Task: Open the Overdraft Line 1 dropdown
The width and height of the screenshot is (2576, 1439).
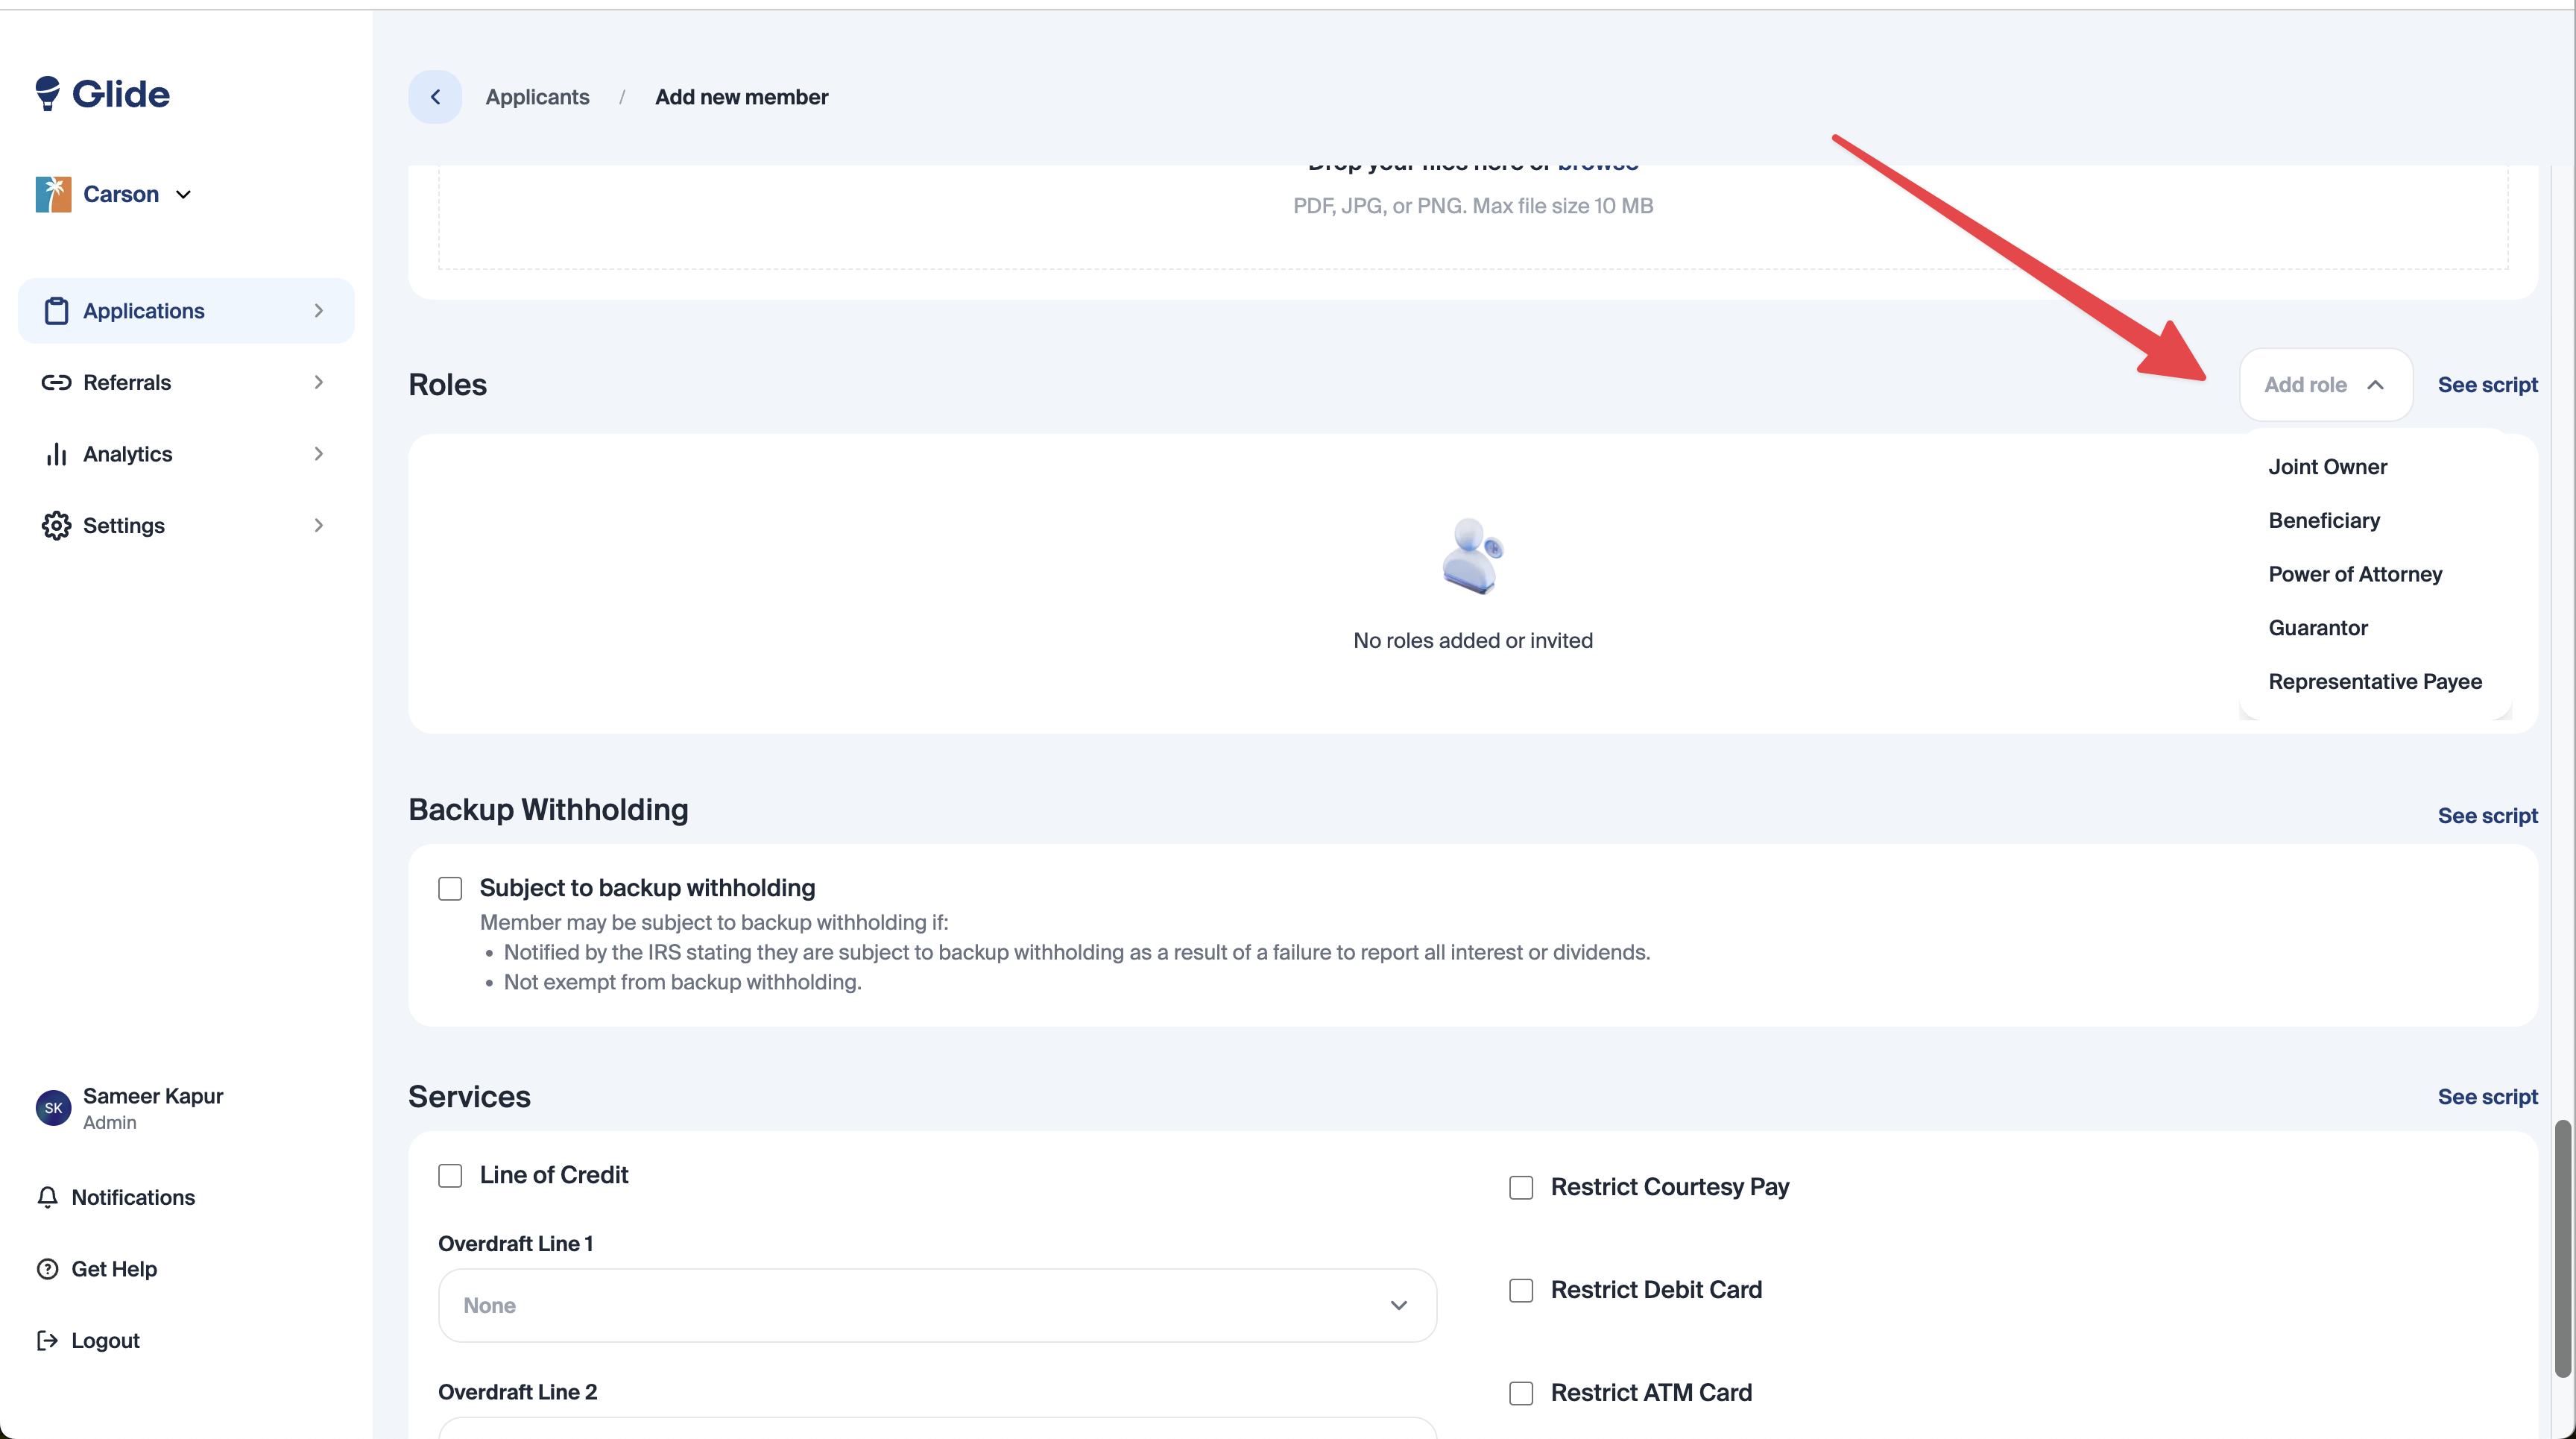Action: click(937, 1305)
